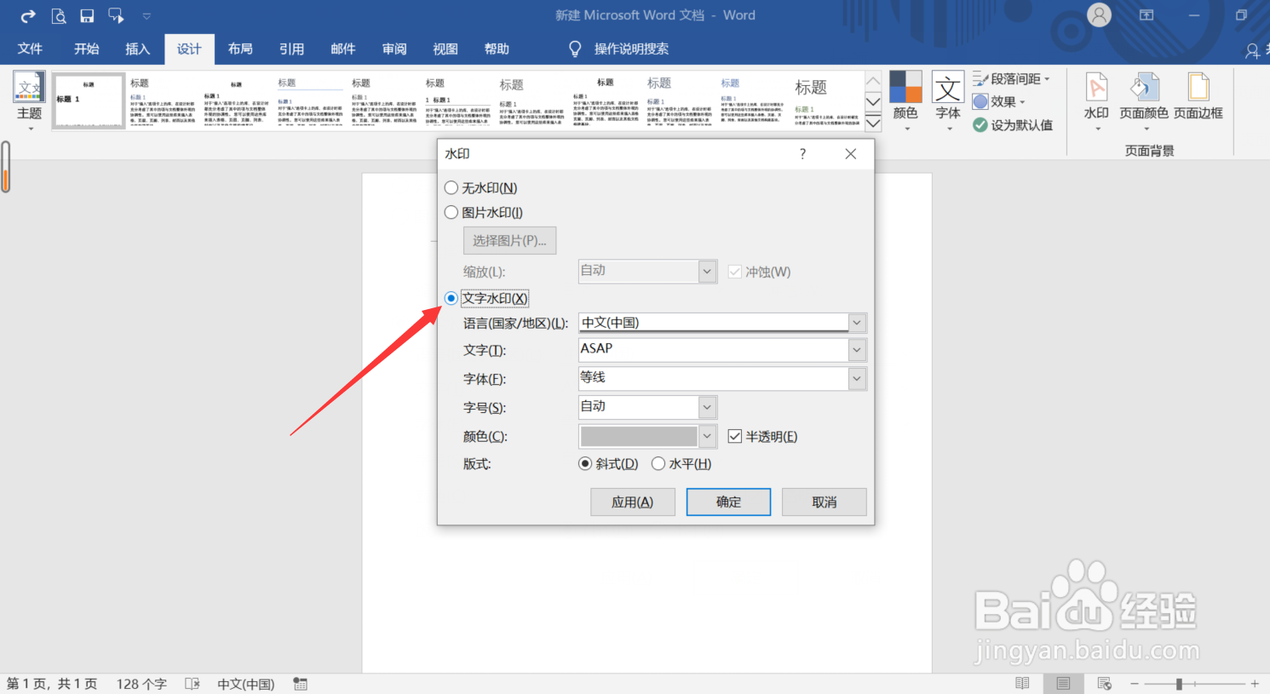The width and height of the screenshot is (1270, 694).
Task: Switch to read mode view icon
Action: tap(1022, 684)
